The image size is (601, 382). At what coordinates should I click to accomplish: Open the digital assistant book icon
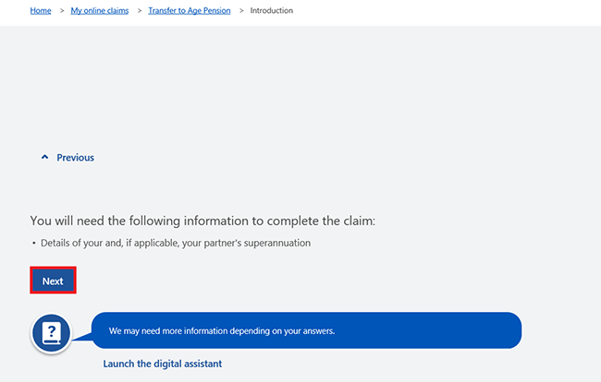[51, 333]
